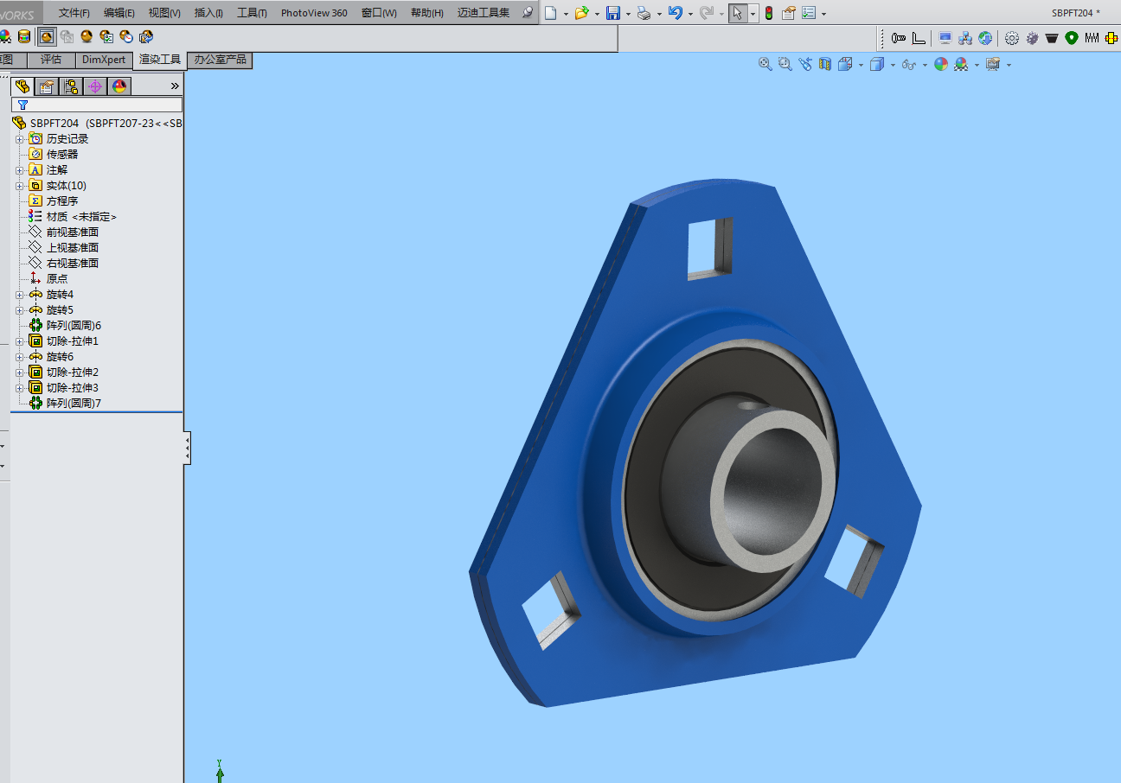Click the Rebuild traffic light icon
Image resolution: width=1121 pixels, height=783 pixels.
click(x=768, y=13)
